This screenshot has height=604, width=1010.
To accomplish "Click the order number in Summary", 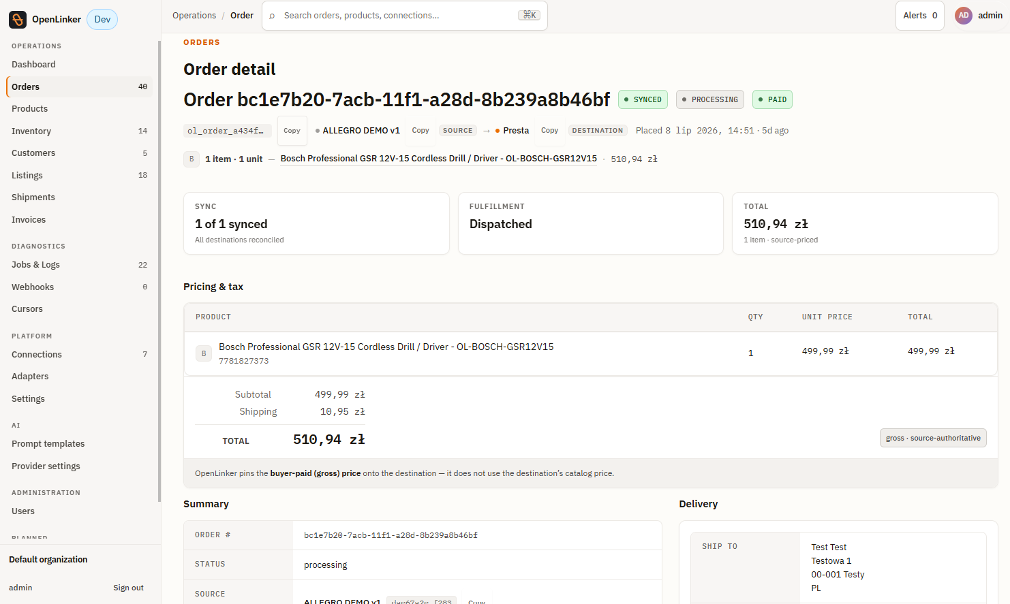I will 391,535.
